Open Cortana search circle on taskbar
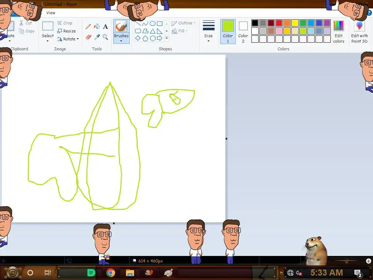Screen dimensions: 373x280 [x=30, y=273]
